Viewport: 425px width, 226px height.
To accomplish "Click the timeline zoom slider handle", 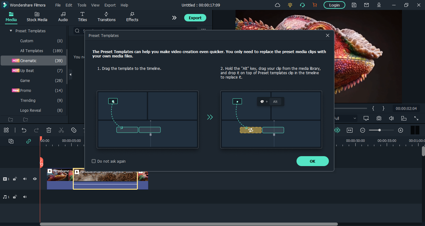I will (x=380, y=130).
